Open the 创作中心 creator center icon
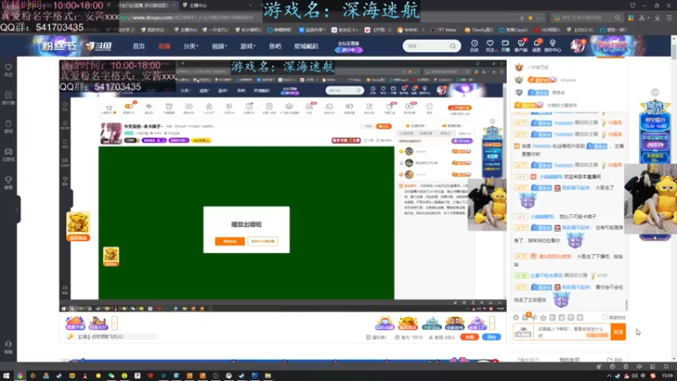Viewport: 677px width, 381px height. (553, 46)
